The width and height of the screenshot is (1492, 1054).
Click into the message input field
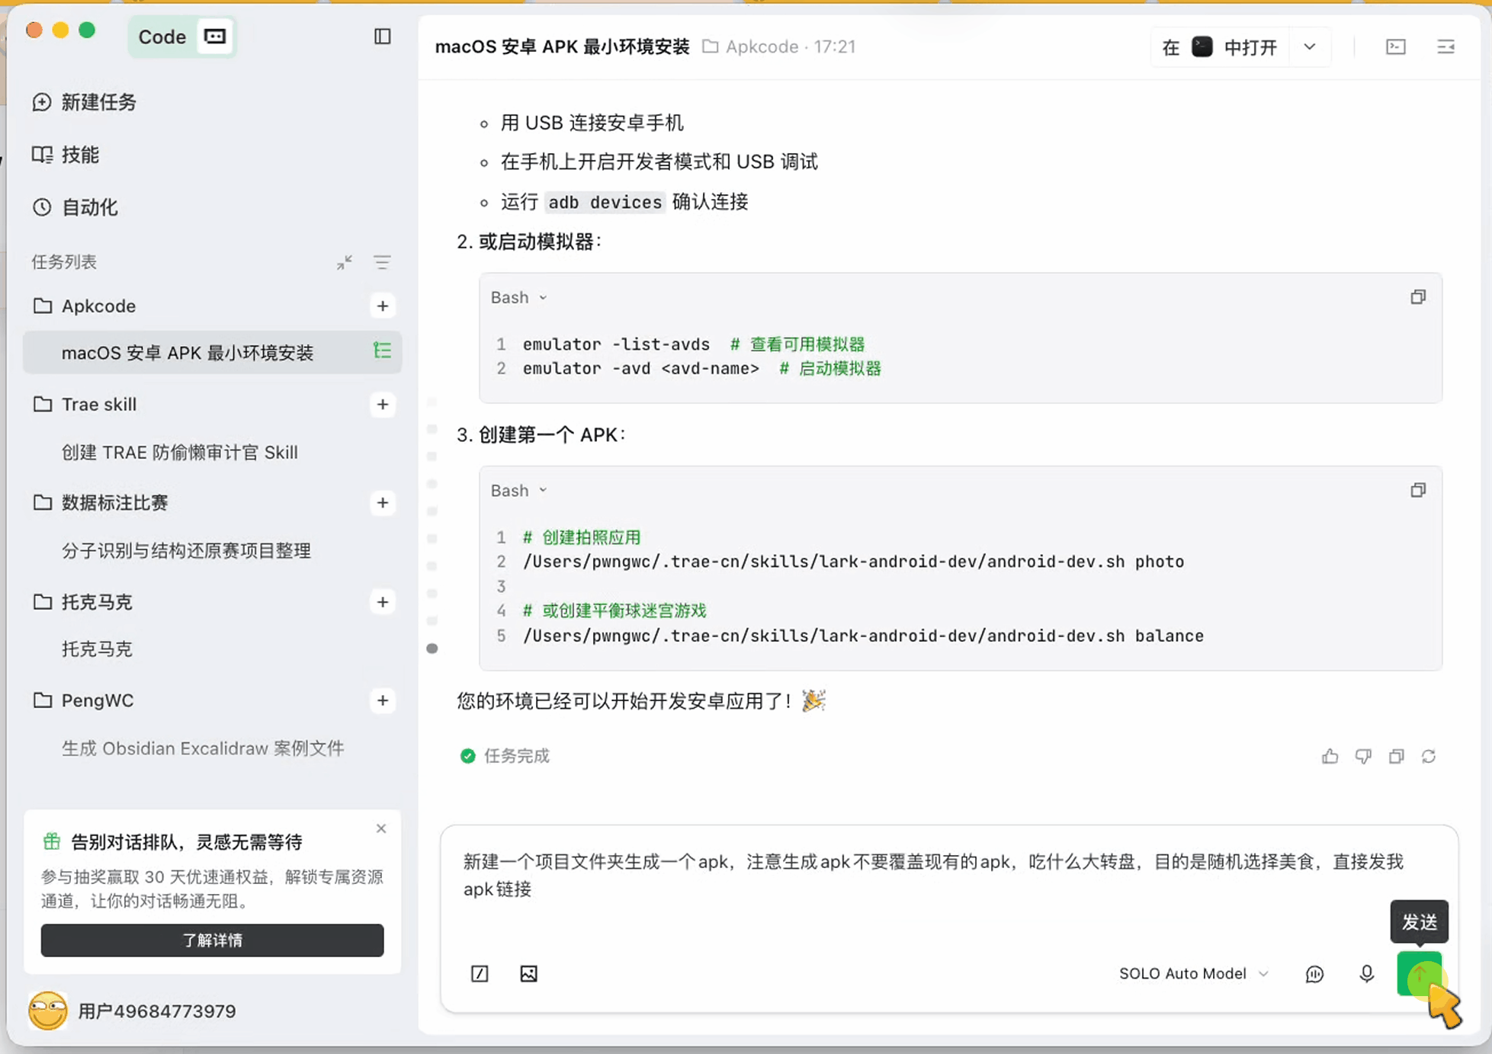[935, 876]
